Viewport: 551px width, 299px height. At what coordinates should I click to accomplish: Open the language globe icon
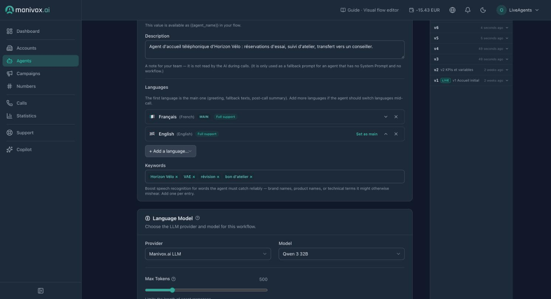pyautogui.click(x=452, y=10)
